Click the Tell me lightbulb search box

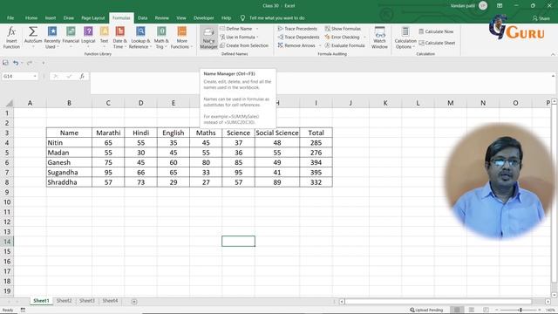[273, 17]
